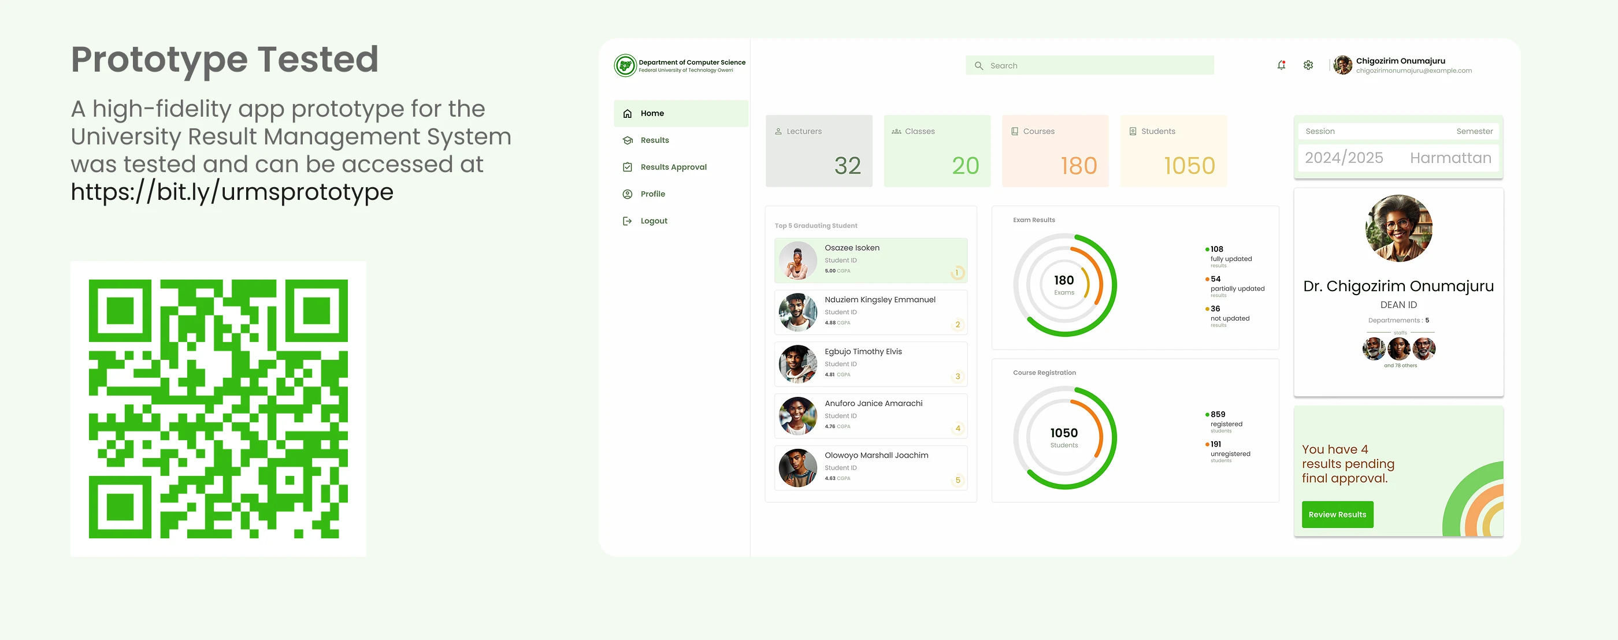Select the 2024/2025 session value
The height and width of the screenshot is (640, 1618).
coord(1344,158)
